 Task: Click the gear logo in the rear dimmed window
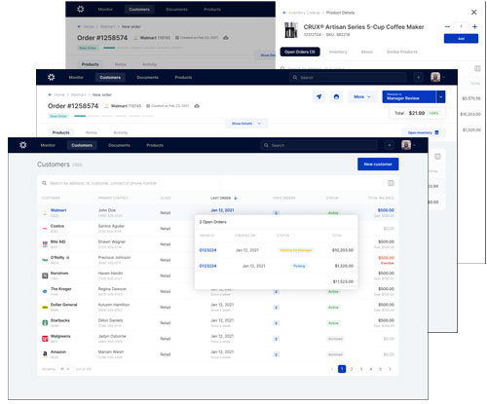point(81,9)
